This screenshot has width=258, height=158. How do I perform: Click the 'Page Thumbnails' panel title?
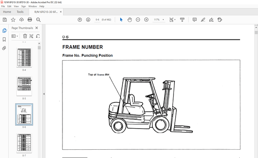point(22,28)
